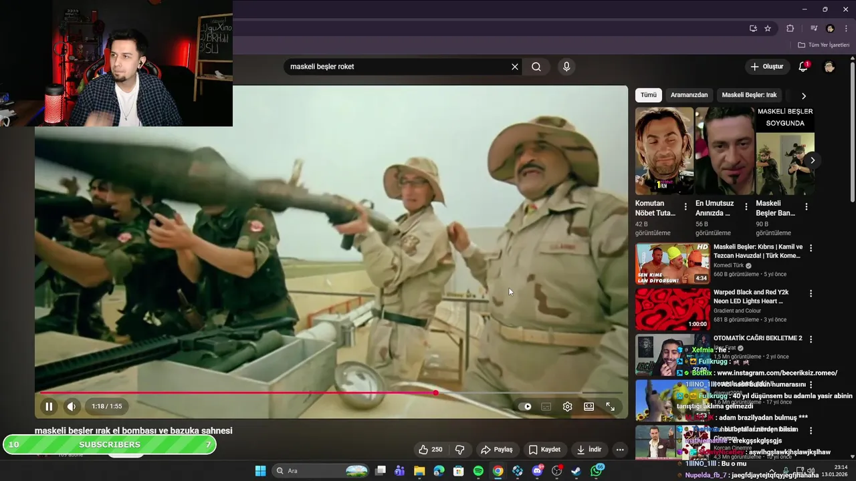
Task: Use the page vertical scrollbar
Action: pos(853,134)
